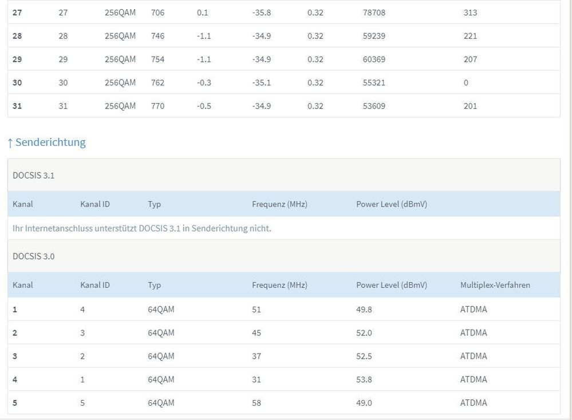572x420 pixels.
Task: Click value 53609 in row 31
Action: click(x=374, y=106)
